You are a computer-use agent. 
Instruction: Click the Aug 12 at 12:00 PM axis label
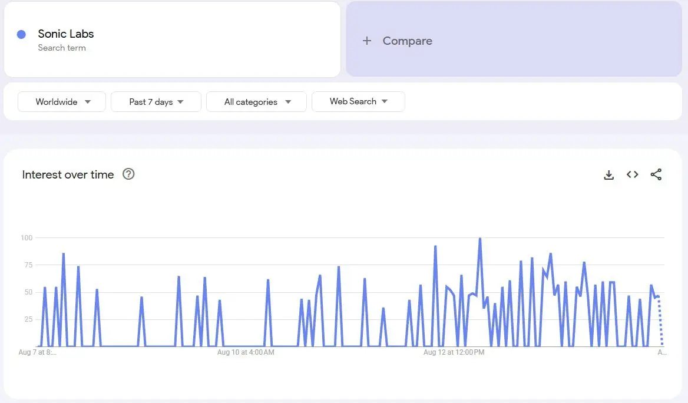click(454, 352)
